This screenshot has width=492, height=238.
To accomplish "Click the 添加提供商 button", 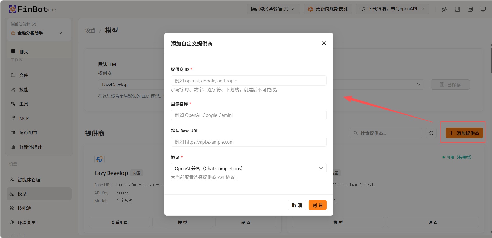I will pos(464,133).
